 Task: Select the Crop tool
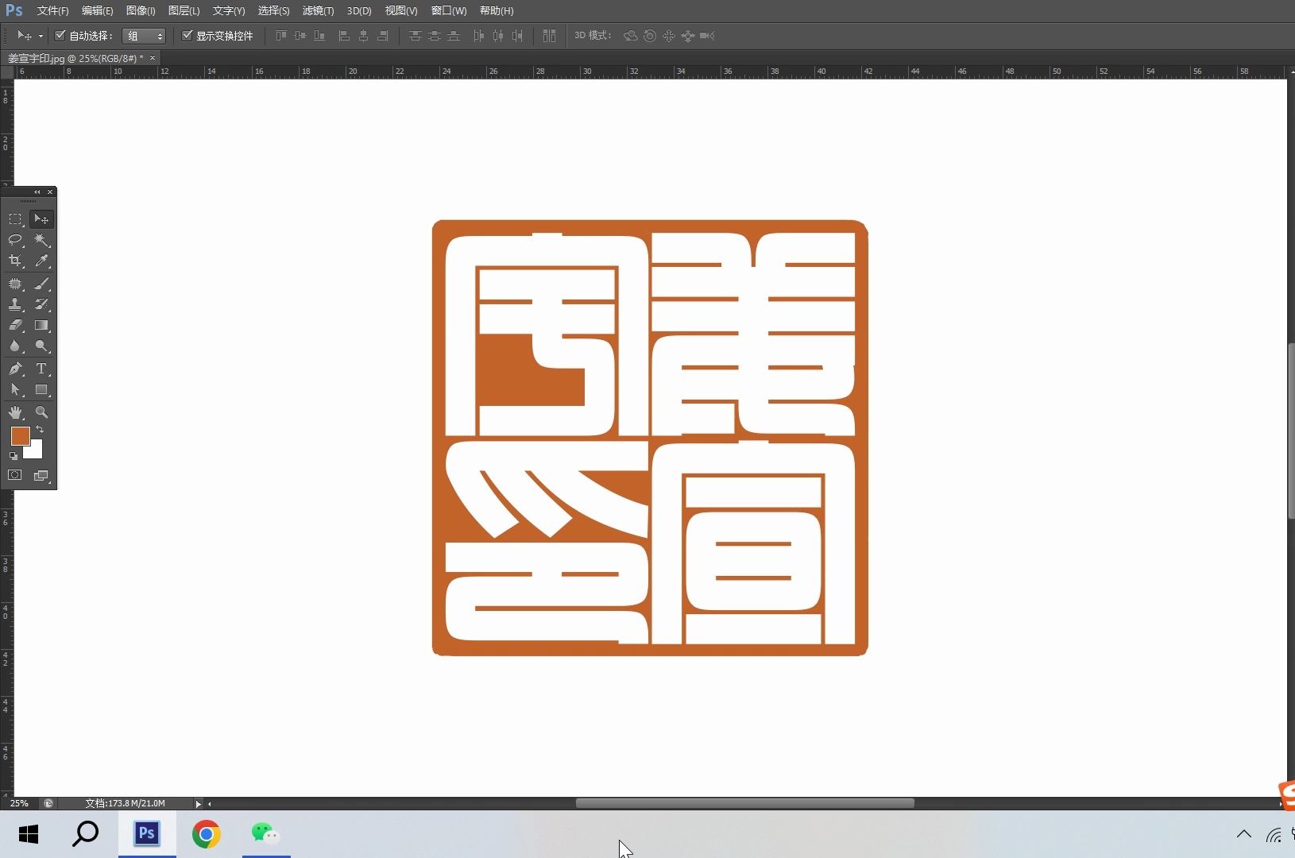(15, 261)
